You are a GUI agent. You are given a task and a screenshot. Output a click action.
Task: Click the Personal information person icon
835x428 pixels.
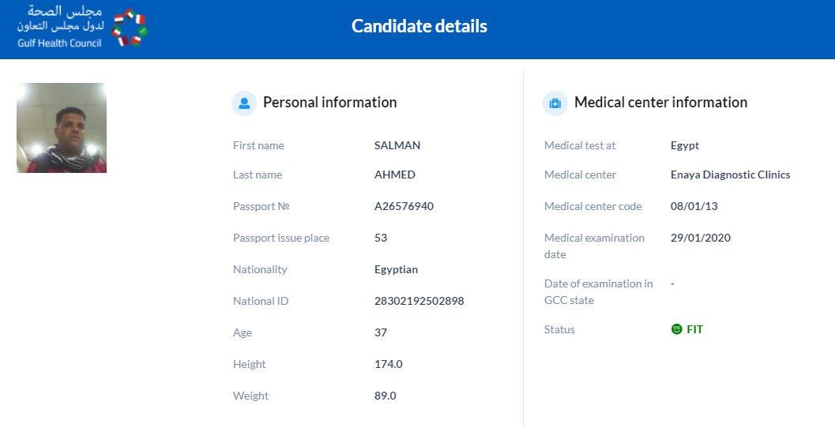pyautogui.click(x=244, y=103)
